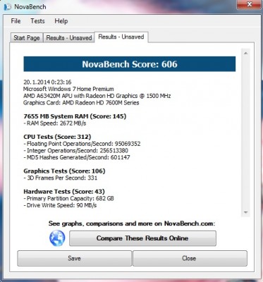The width and height of the screenshot is (263, 282).
Task: Open the Tests menu
Action: pyautogui.click(x=37, y=21)
